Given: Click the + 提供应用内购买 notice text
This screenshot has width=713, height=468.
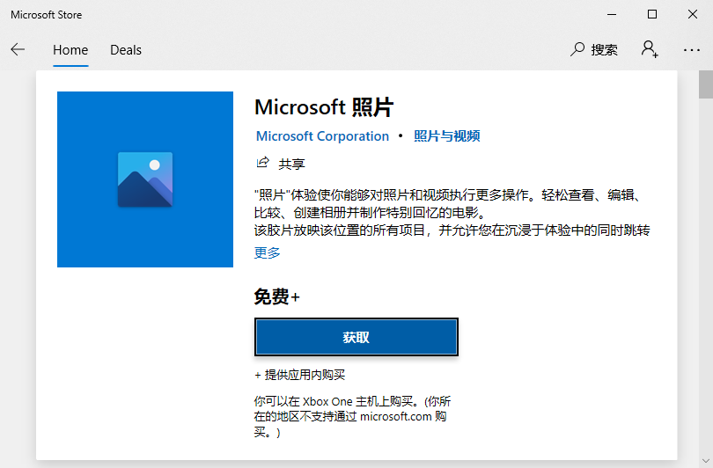Looking at the screenshot, I should pyautogui.click(x=299, y=375).
